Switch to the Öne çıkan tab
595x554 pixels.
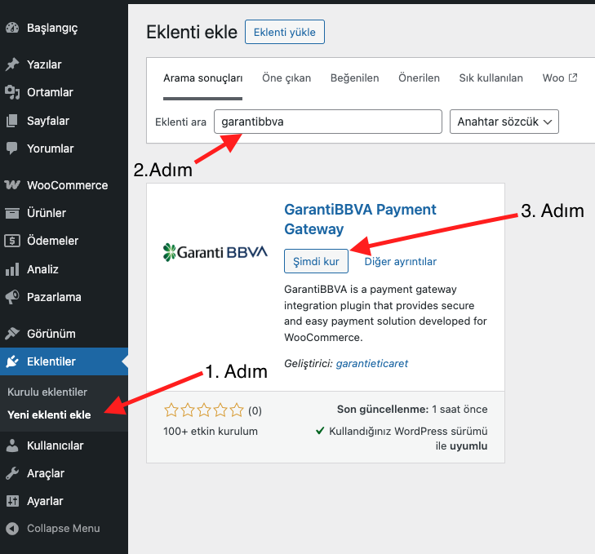pos(286,78)
